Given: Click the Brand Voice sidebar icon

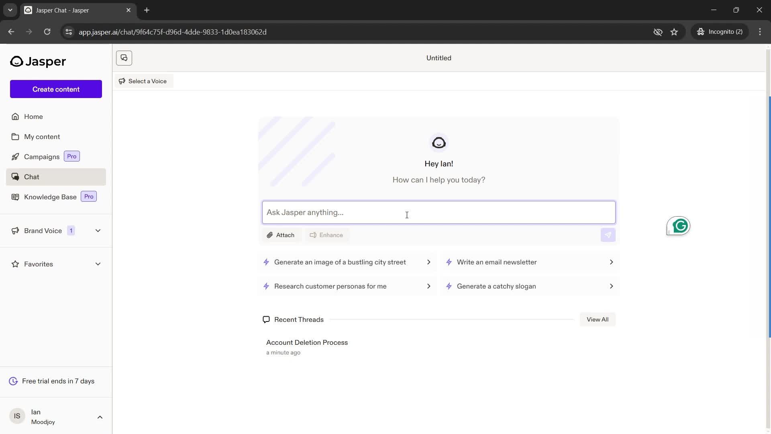Looking at the screenshot, I should click(14, 231).
